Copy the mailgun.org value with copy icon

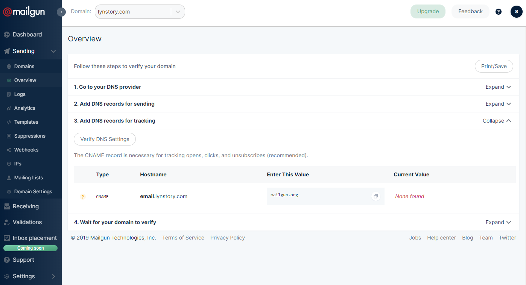point(375,196)
